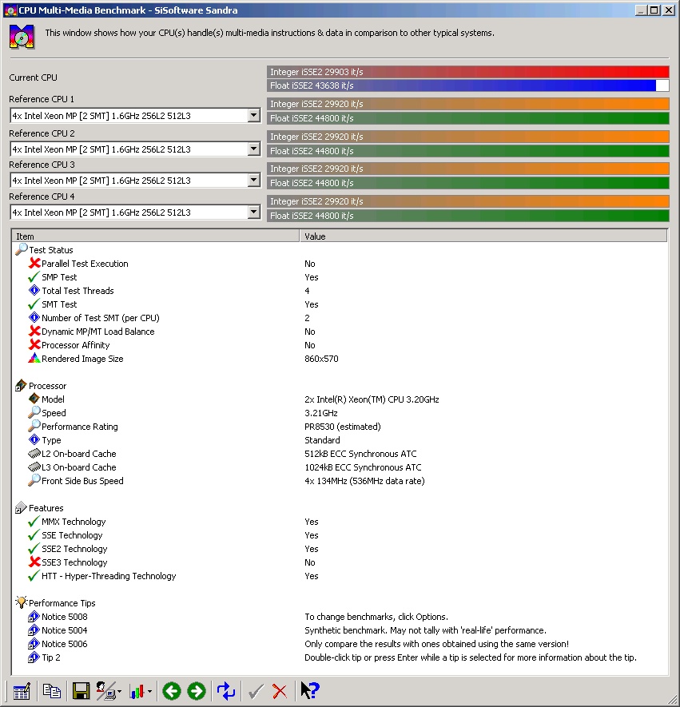Copy results with the two-pages toolbar icon
This screenshot has width=680, height=707.
tap(51, 691)
